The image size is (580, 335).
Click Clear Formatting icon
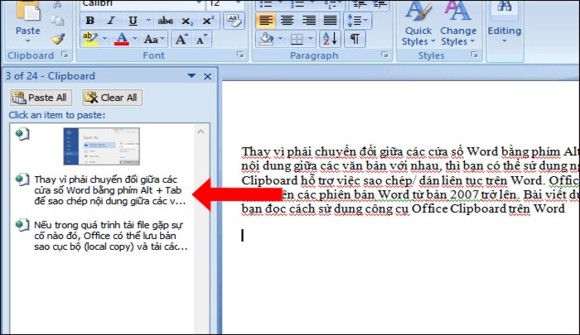[234, 21]
